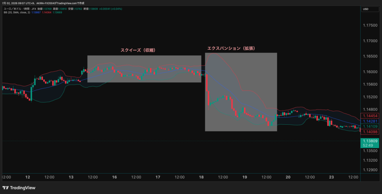Click the blue BB basis value 1.13867

pyautogui.click(x=36, y=12)
